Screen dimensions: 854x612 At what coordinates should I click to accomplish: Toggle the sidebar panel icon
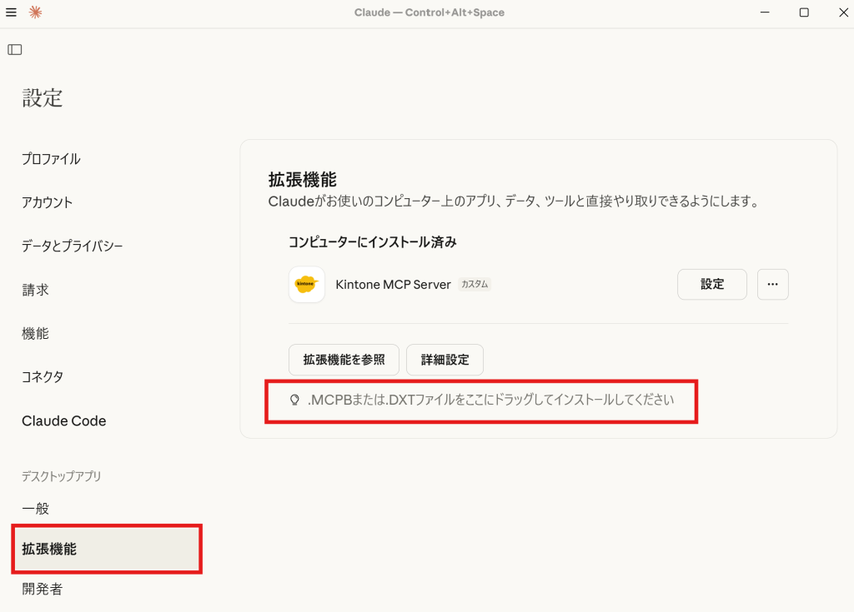[x=15, y=50]
